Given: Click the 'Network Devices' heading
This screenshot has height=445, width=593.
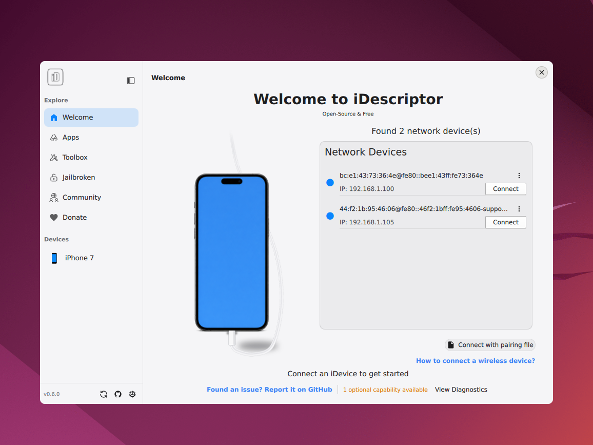Looking at the screenshot, I should (x=366, y=152).
